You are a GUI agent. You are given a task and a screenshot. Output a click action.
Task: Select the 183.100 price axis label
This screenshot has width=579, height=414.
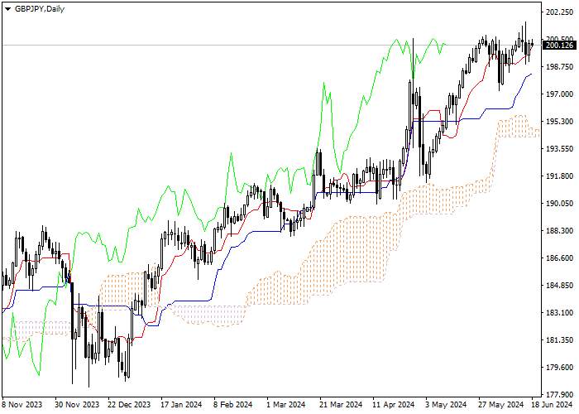[559, 313]
